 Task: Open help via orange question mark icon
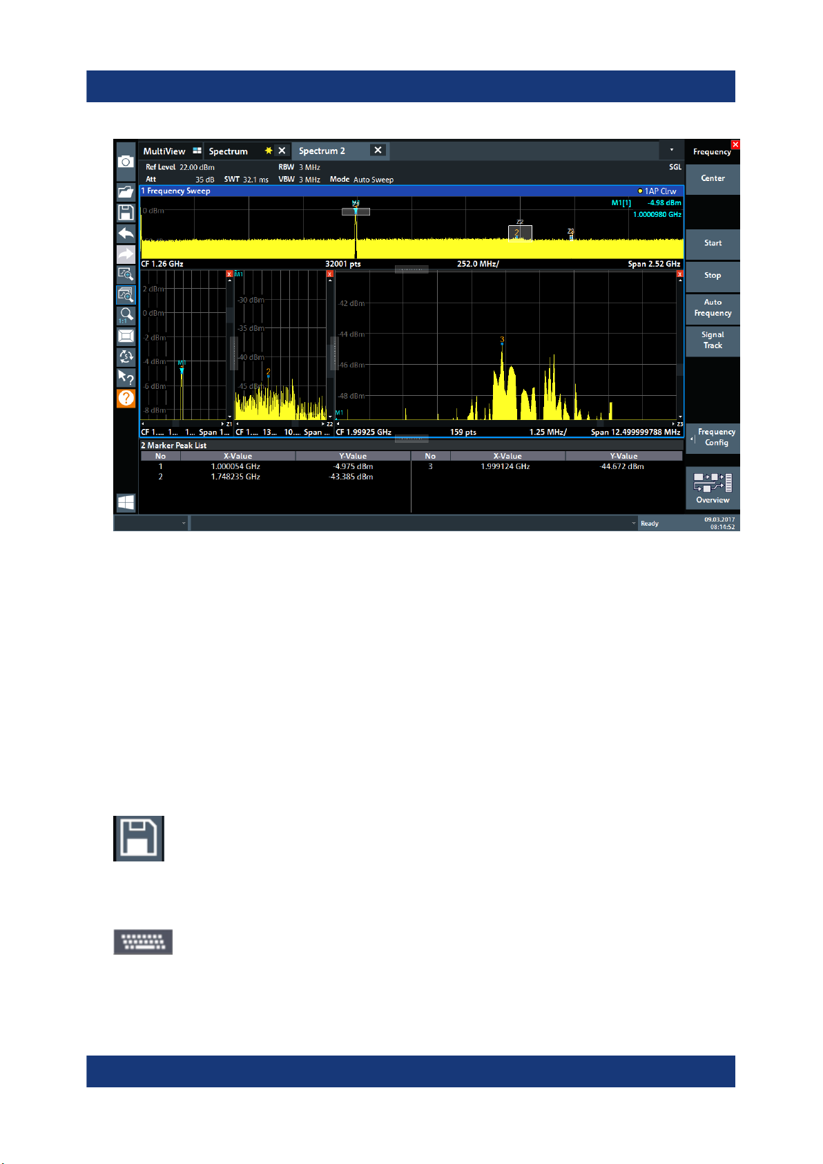(x=126, y=398)
